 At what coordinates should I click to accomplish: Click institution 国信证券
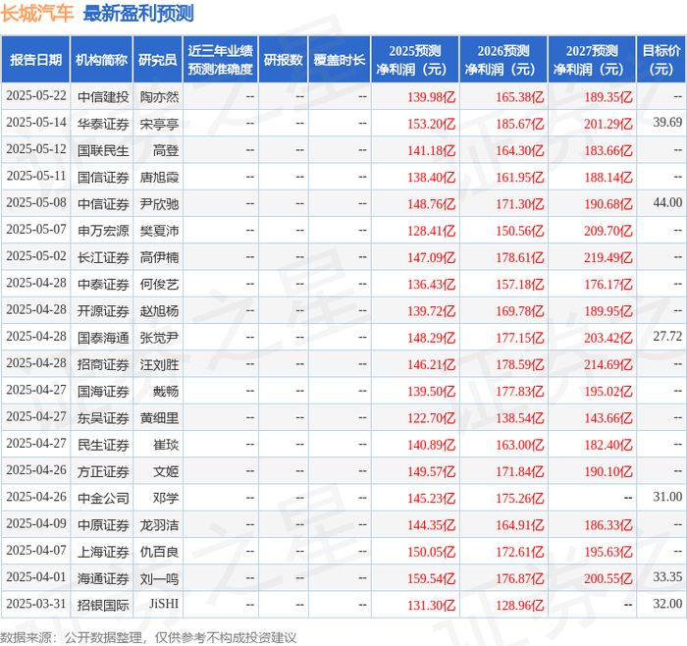point(103,177)
